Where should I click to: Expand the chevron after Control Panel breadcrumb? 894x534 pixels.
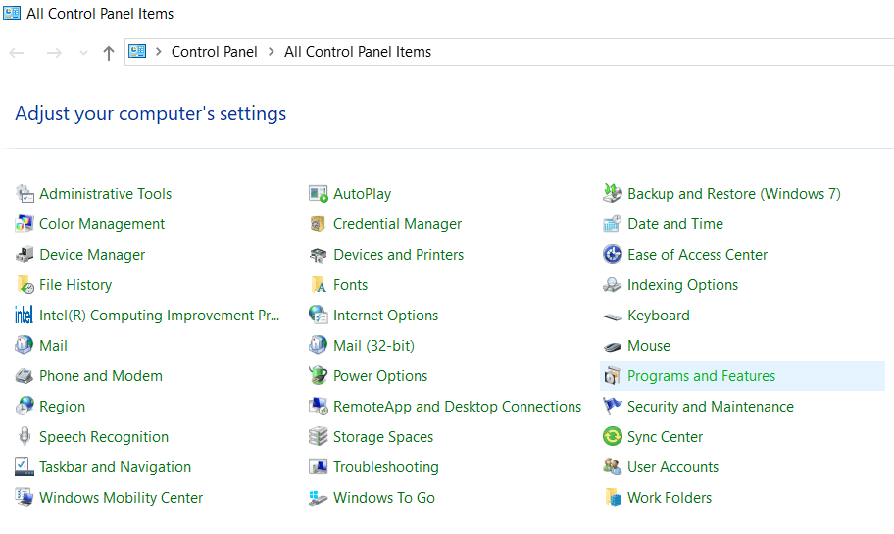[x=271, y=52]
